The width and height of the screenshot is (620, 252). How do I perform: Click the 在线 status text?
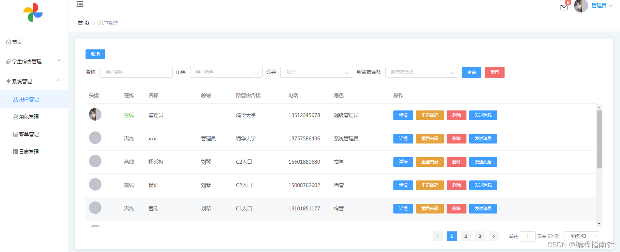129,115
